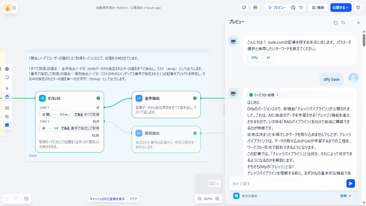Click the undo arrow at bottom left
Screen dimensions: 366x206
[x=7, y=199]
